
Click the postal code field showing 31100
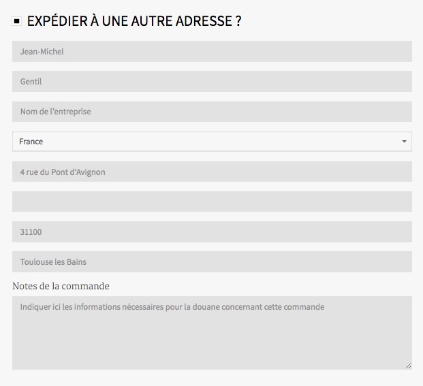[x=212, y=231]
